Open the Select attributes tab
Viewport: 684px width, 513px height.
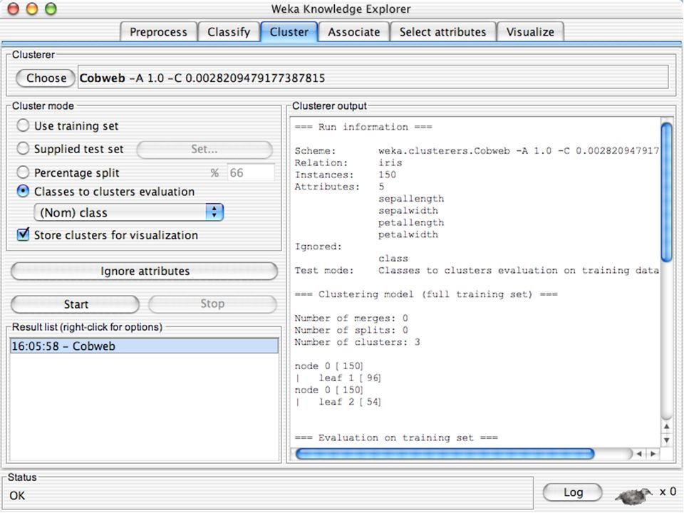coord(442,32)
